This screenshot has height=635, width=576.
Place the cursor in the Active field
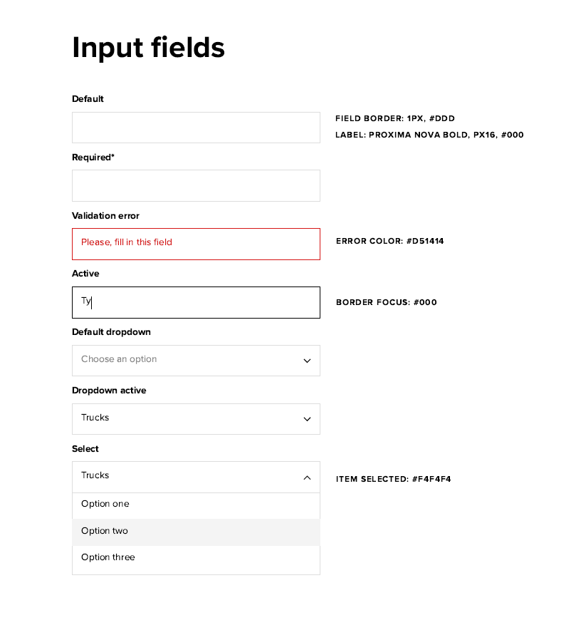click(x=196, y=302)
